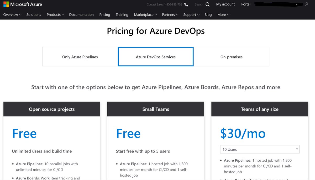This screenshot has width=315, height=180.
Task: Expand the Overview menu
Action: [12, 15]
